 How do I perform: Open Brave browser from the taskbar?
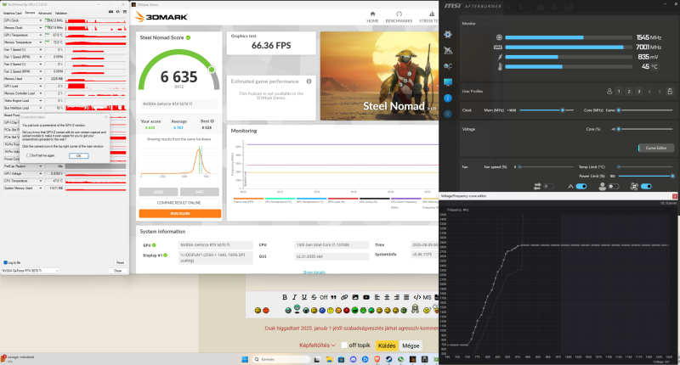[x=377, y=359]
